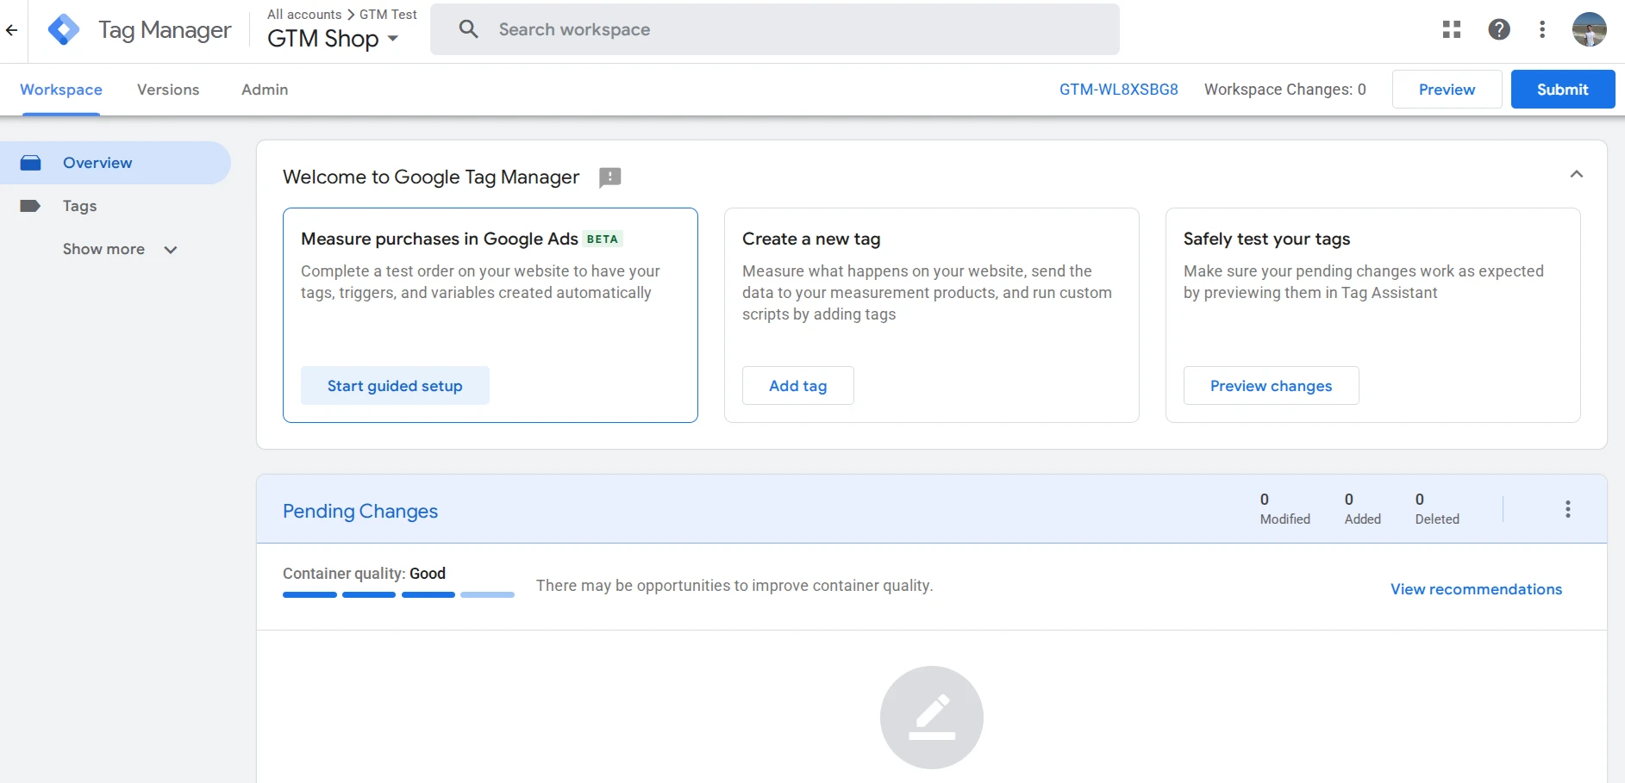Click the Overview sidebar icon
The width and height of the screenshot is (1625, 783).
(x=30, y=163)
